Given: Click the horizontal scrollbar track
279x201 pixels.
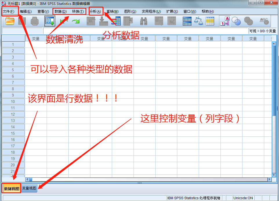Looking at the screenshot, I should pos(148,179).
